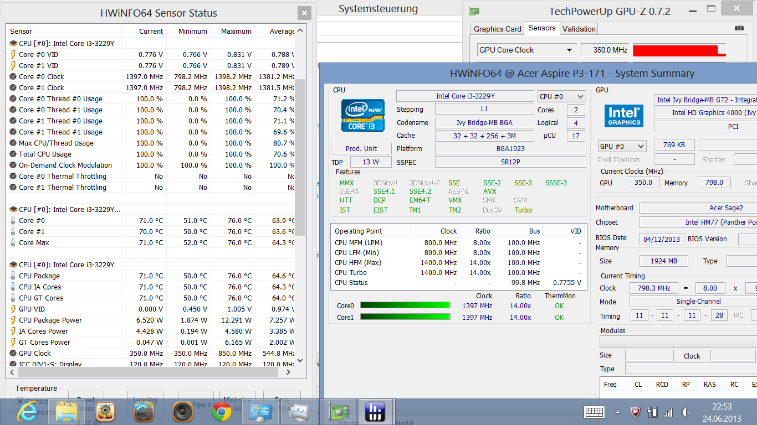Open McAfee from the system tray
Screen dimensions: 757x425
(636, 412)
